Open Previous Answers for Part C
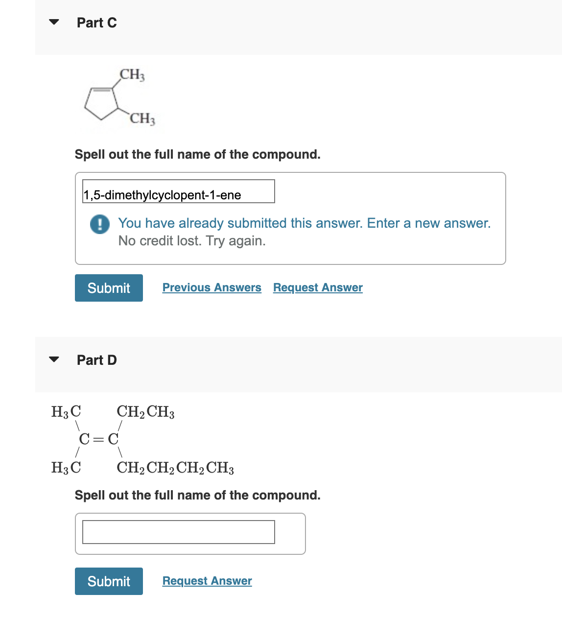 (x=211, y=287)
